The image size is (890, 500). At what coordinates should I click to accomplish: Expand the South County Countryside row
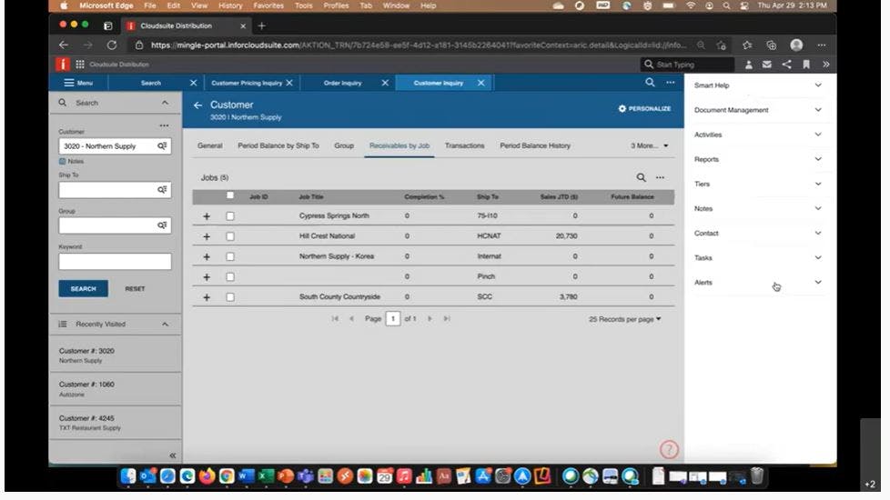coord(207,297)
